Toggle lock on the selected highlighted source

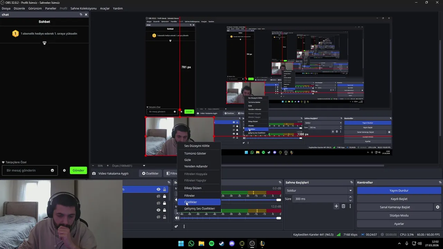(164, 189)
